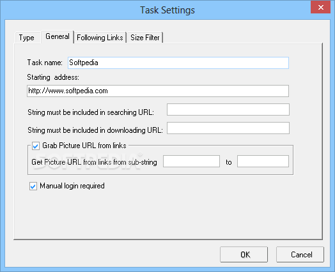Uncheck Grab Picture URL from links

pyautogui.click(x=35, y=146)
